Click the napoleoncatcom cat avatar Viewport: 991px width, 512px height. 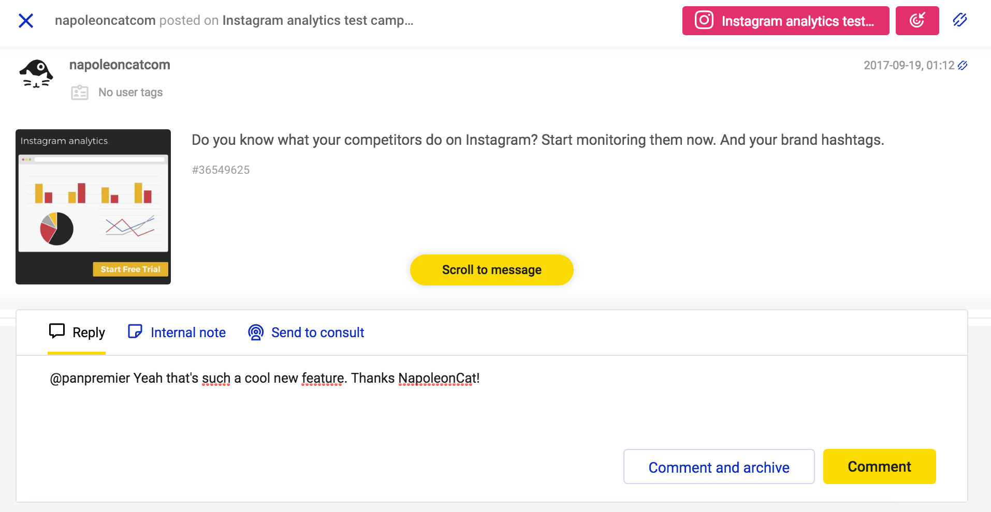coord(36,74)
